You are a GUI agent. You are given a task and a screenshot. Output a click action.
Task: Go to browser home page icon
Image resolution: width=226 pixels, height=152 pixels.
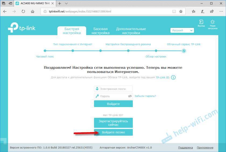pos(33,11)
